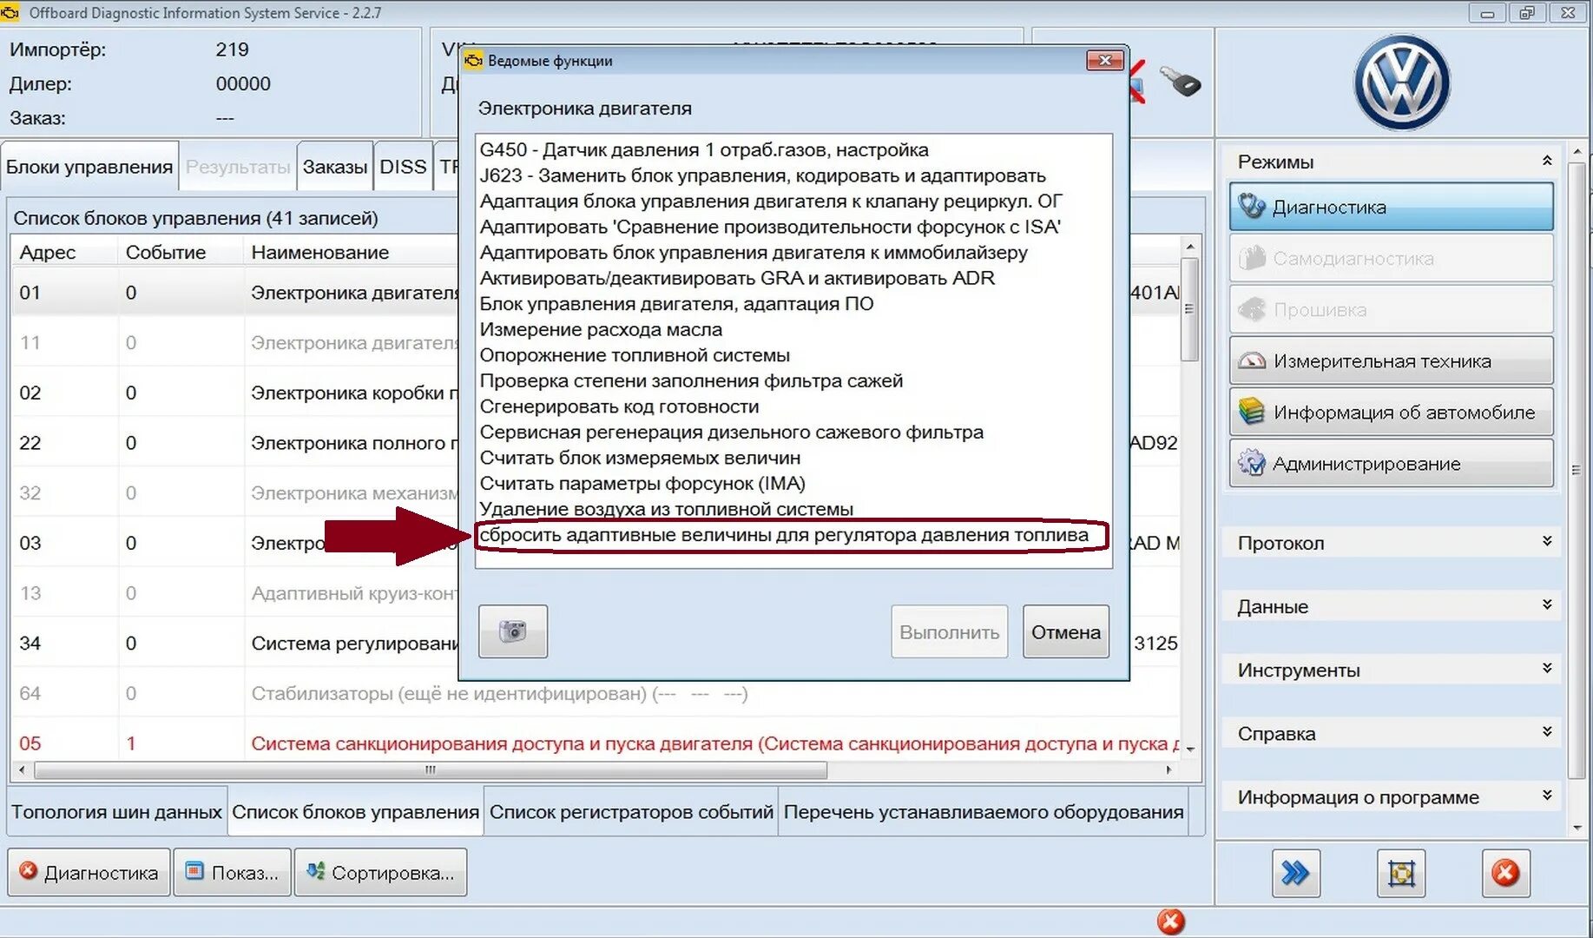Image resolution: width=1593 pixels, height=938 pixels.
Task: Switch to Топология шин данных tab
Action: coord(117,812)
